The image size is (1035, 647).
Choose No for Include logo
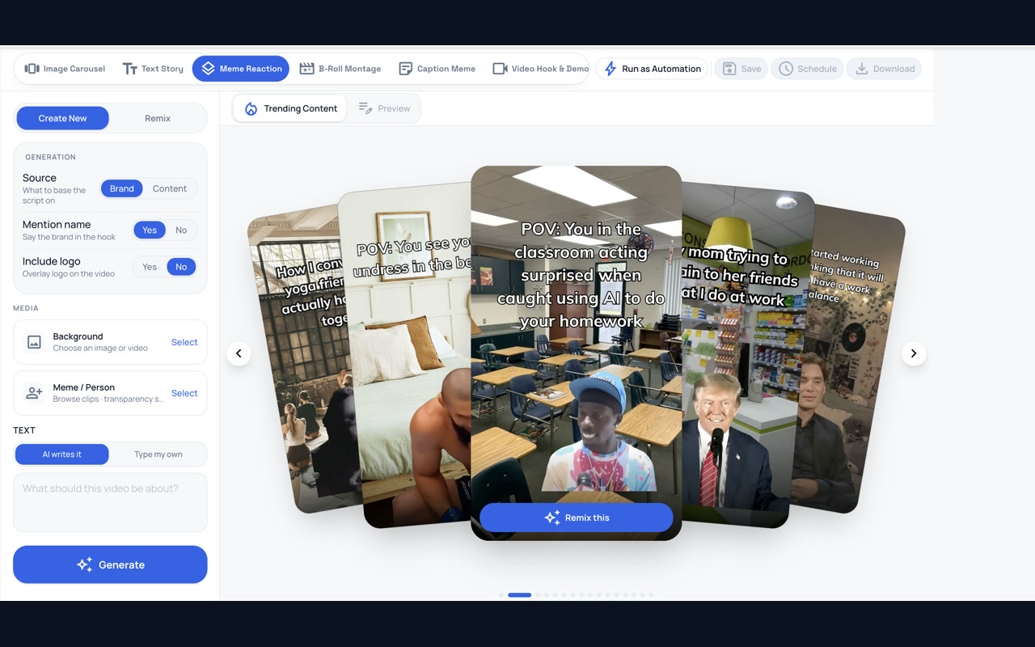click(x=181, y=267)
